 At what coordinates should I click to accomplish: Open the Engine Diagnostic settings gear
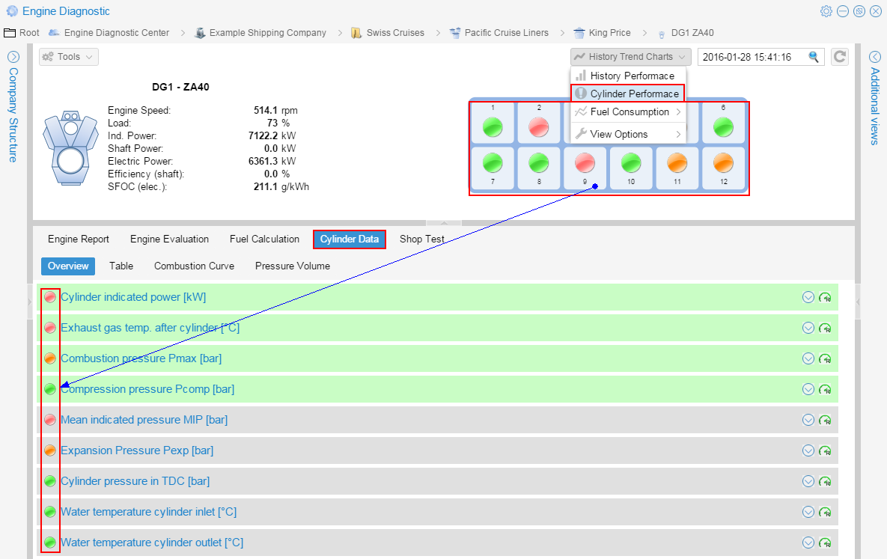(x=826, y=11)
